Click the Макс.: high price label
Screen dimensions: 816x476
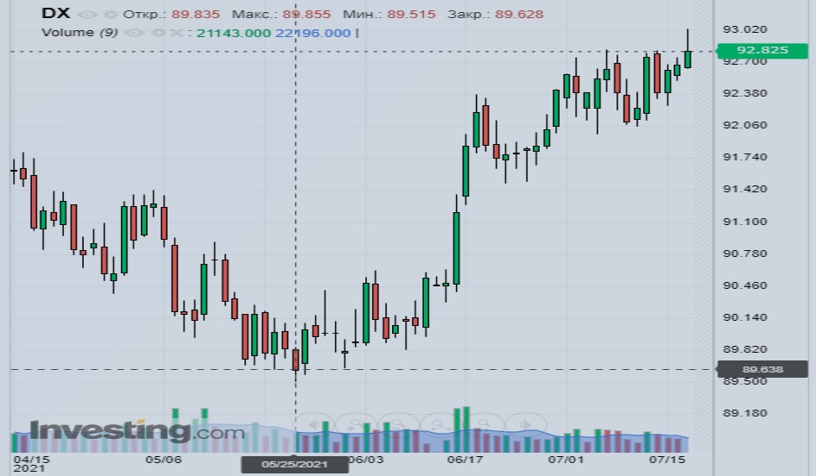255,14
